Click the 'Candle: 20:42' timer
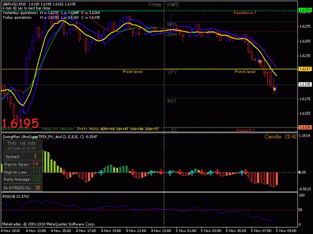Image resolution: width=313 pixels, height=234 pixels. click(x=280, y=137)
